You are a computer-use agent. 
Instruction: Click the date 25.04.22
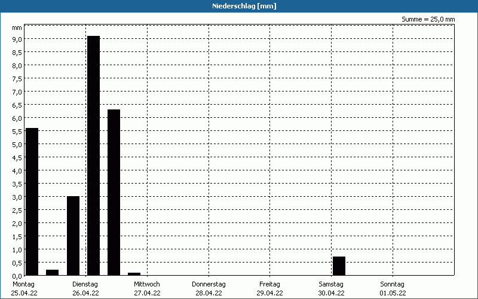(24, 293)
